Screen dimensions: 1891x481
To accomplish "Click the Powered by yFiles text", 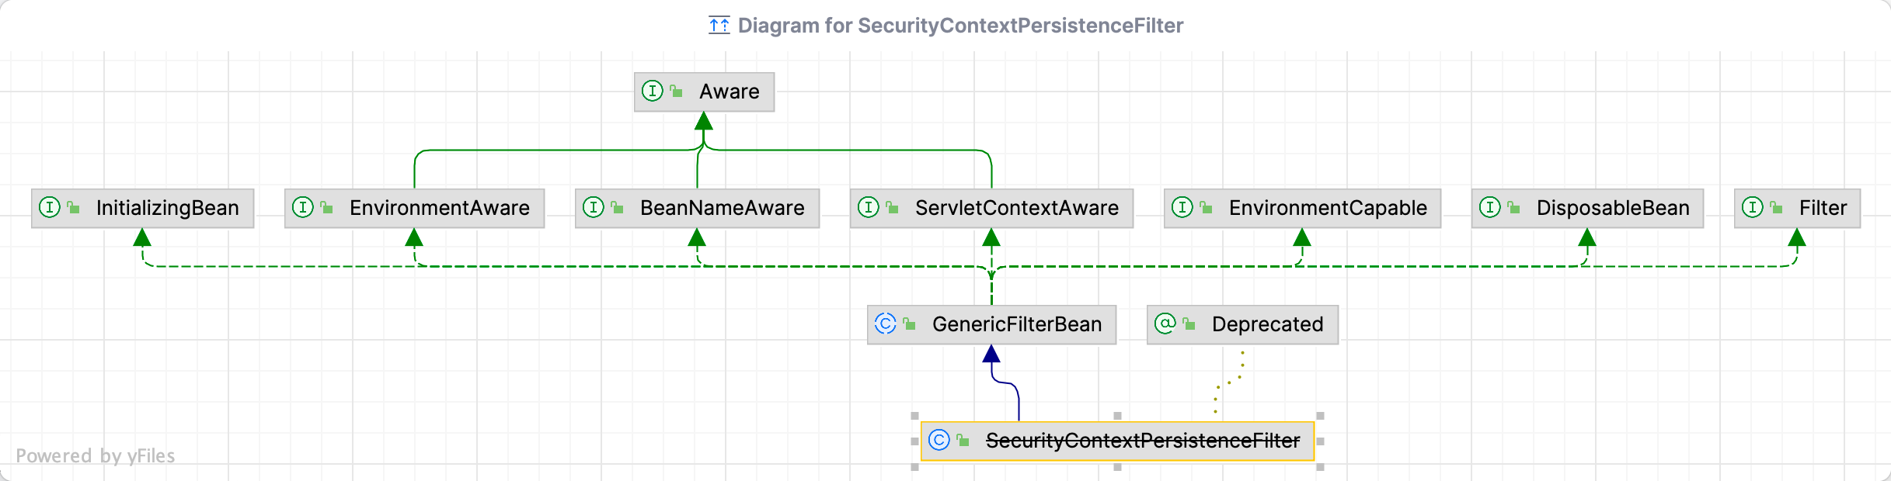I will 95,456.
